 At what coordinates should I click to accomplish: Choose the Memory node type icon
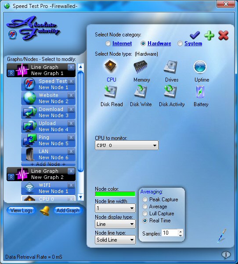[x=140, y=67]
